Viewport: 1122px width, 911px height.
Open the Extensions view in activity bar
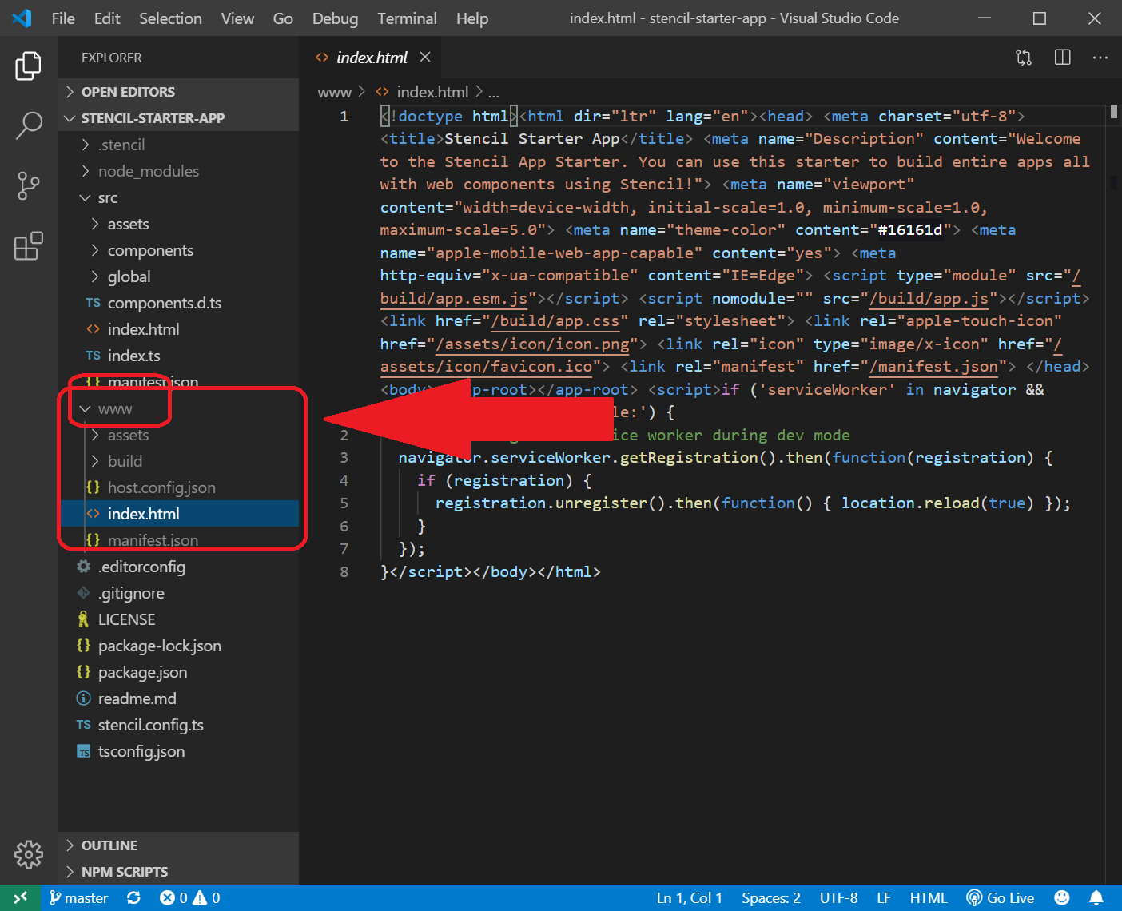28,246
